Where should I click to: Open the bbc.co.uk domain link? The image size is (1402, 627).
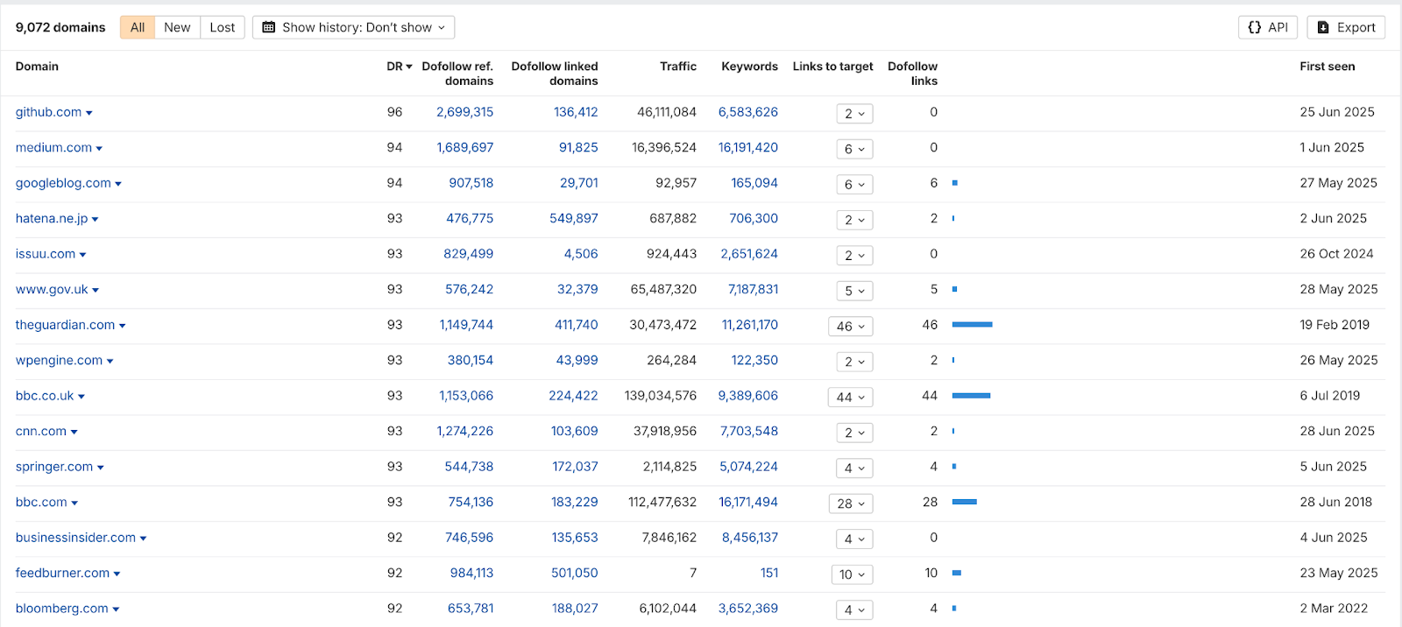coord(45,396)
